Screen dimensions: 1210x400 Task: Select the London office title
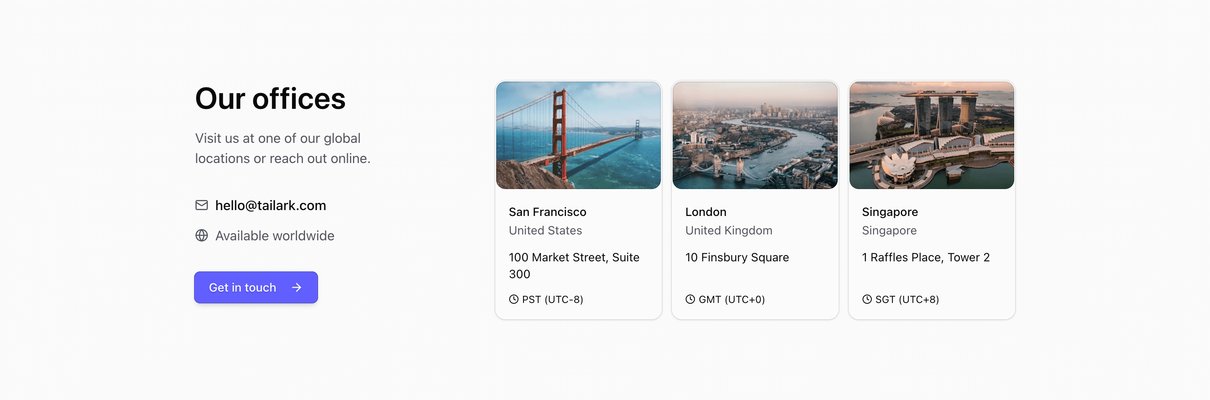click(x=705, y=212)
